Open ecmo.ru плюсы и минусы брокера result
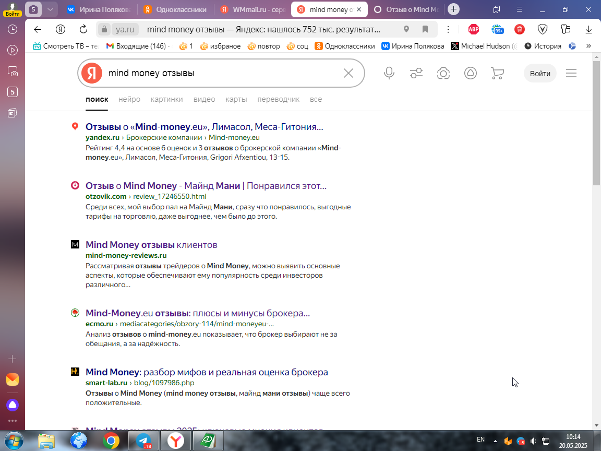This screenshot has height=451, width=601. (x=198, y=313)
